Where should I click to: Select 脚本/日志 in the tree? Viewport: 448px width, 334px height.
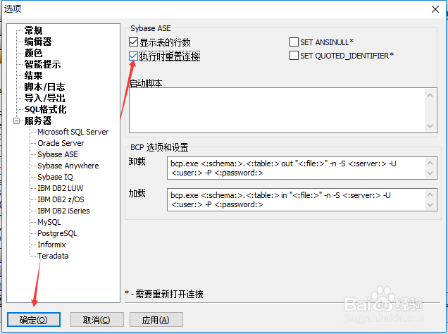[44, 87]
